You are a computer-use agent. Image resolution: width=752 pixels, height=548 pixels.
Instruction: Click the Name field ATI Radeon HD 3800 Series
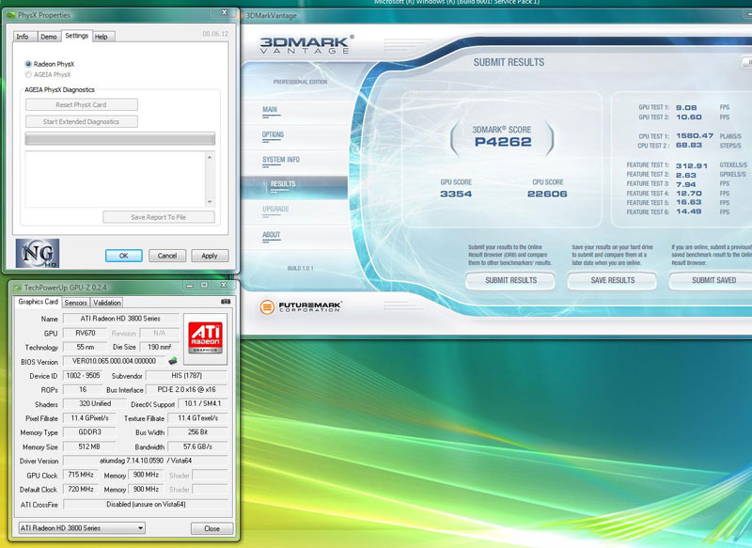pyautogui.click(x=121, y=319)
